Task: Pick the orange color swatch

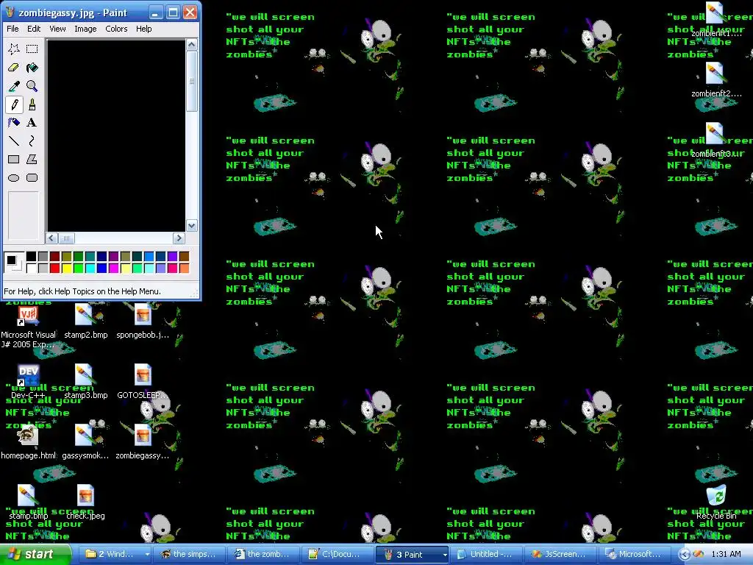Action: (185, 268)
